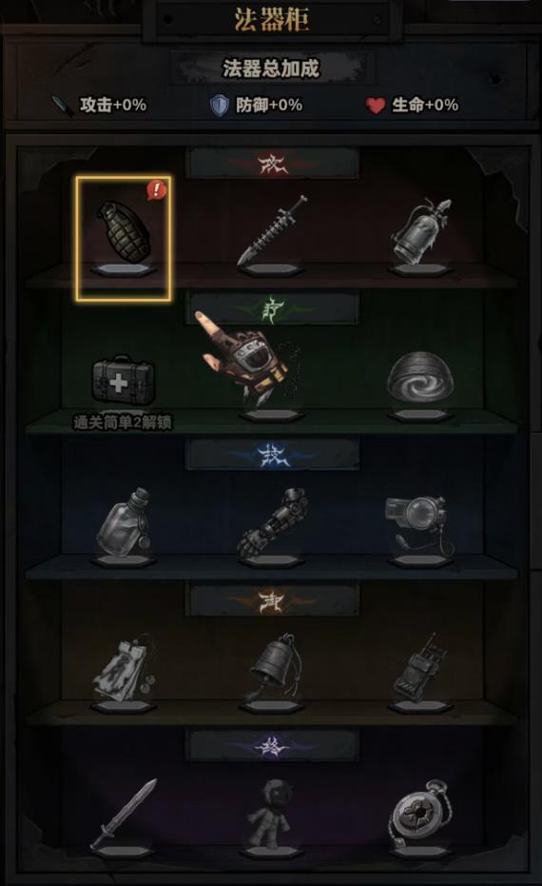Pick the longsword artifact on bottom shelf
Screen dimensions: 542x886
(x=124, y=814)
